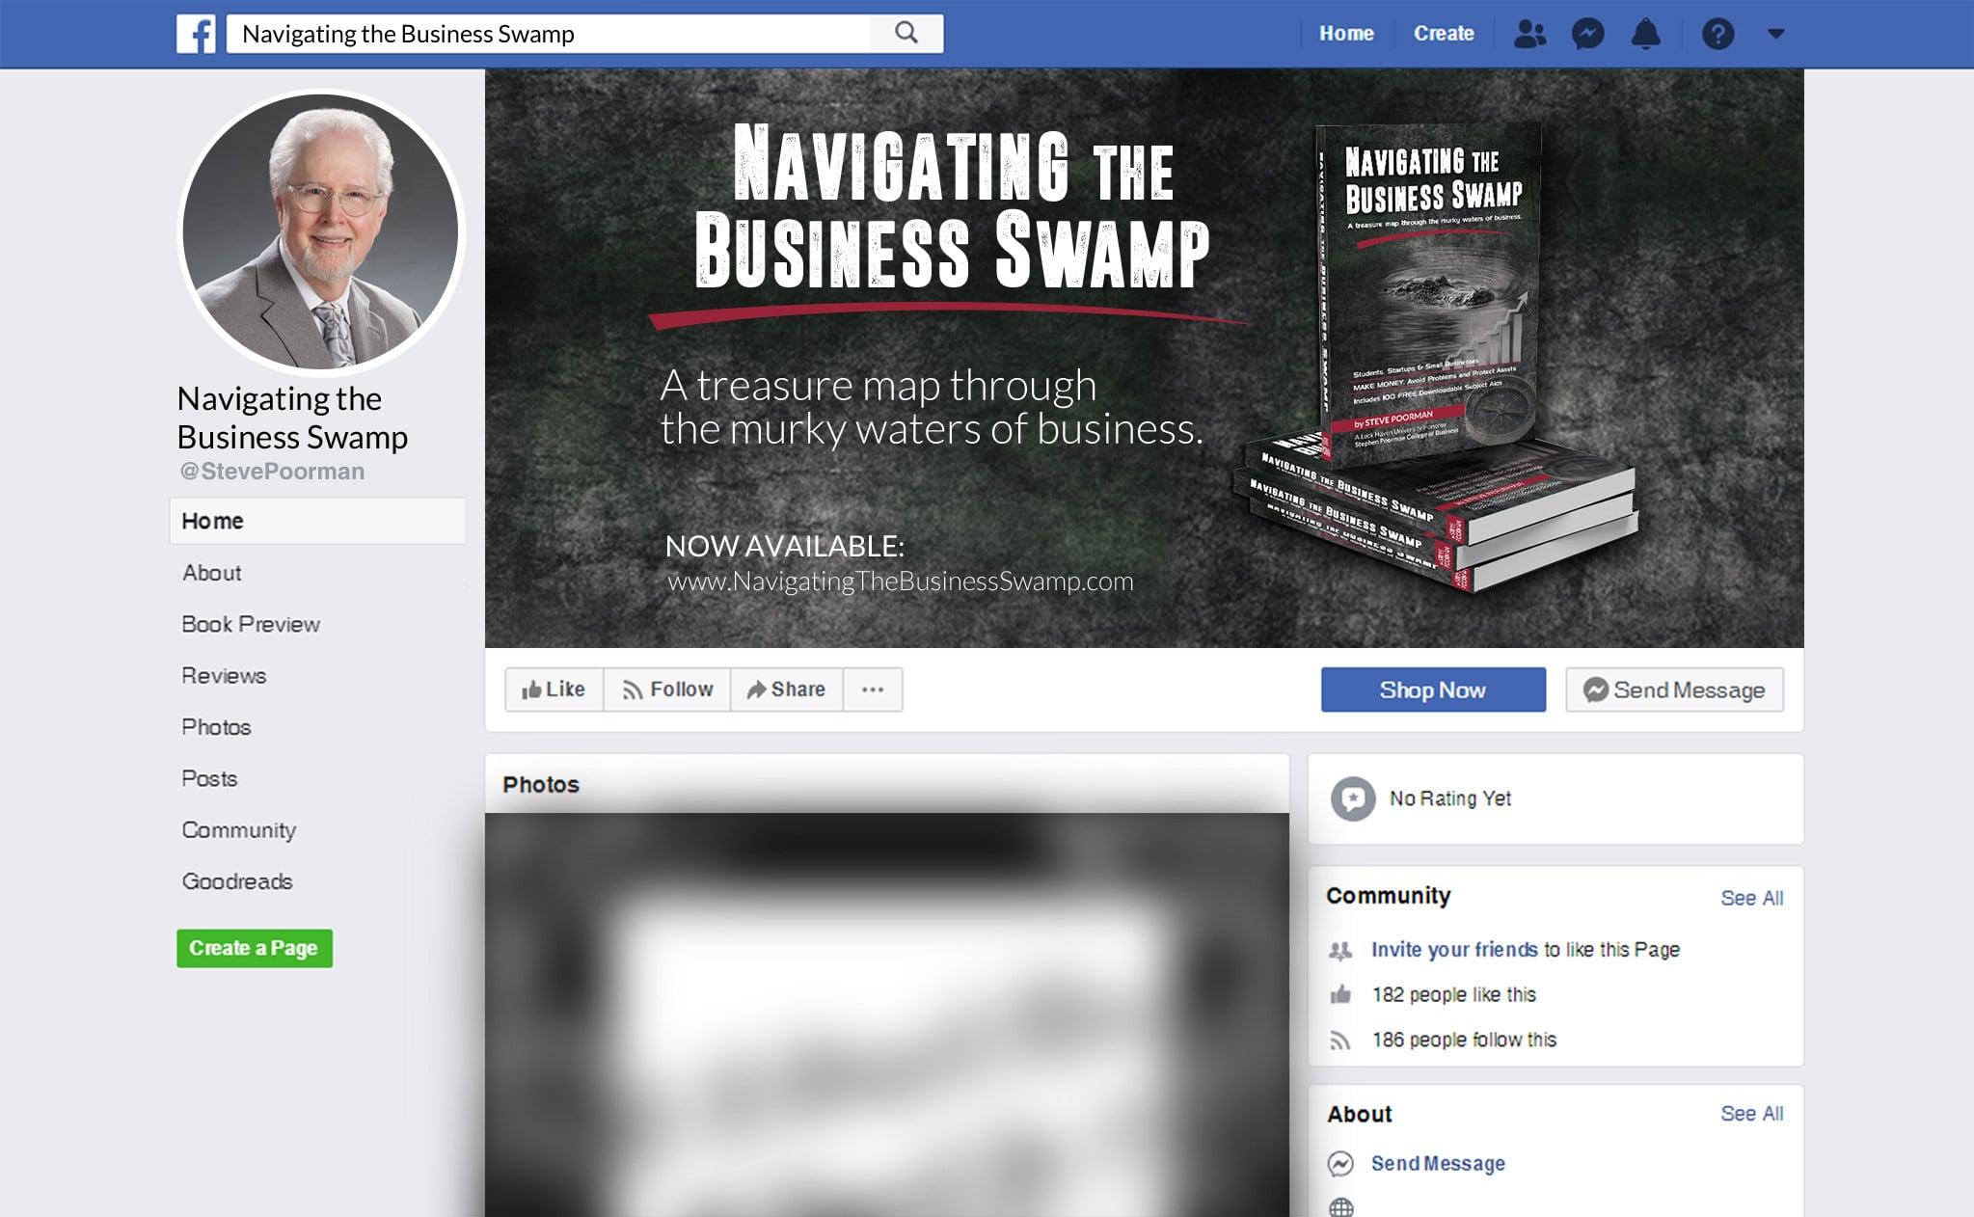Open the help question mark icon
The image size is (1974, 1217).
[1717, 34]
